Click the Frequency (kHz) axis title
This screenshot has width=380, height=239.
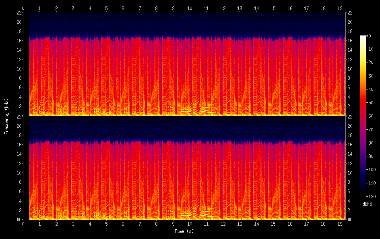point(6,116)
